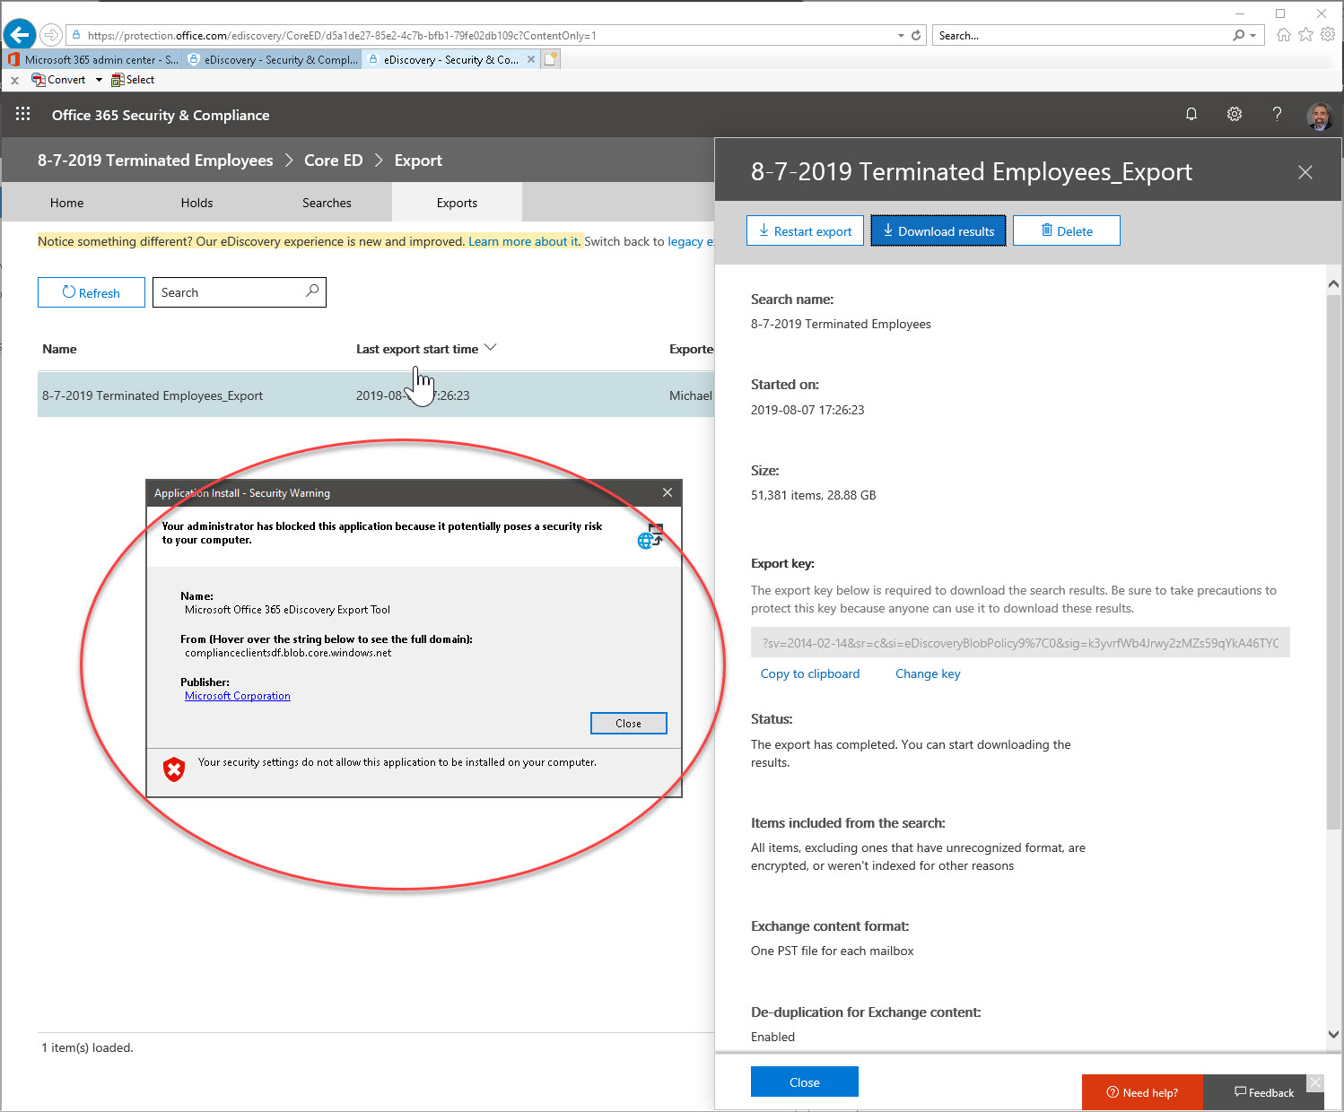
Task: Click Change key link
Action: pos(928,673)
